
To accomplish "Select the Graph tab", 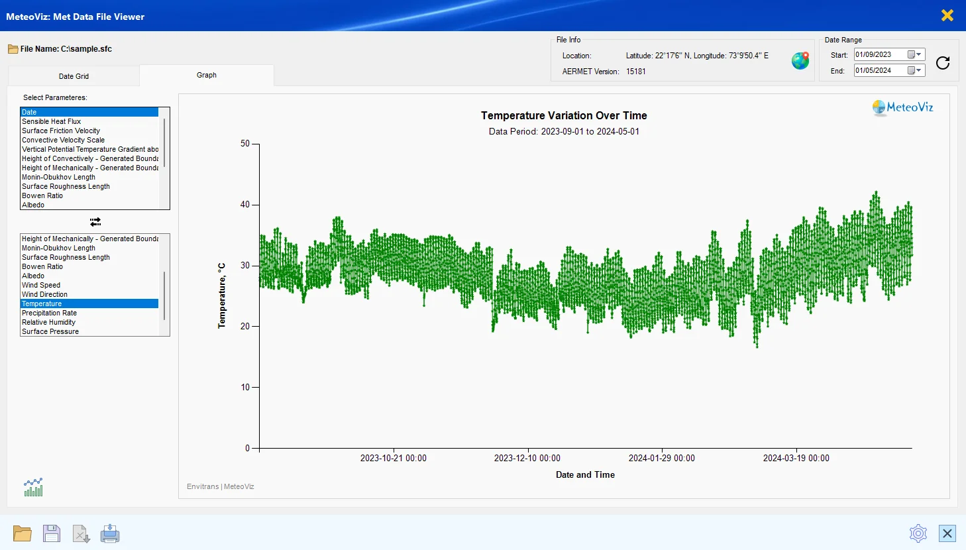I will tap(207, 76).
